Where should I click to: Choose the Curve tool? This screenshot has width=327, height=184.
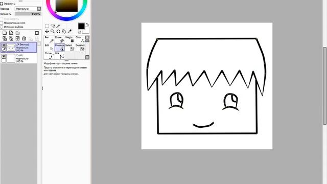coord(49,55)
